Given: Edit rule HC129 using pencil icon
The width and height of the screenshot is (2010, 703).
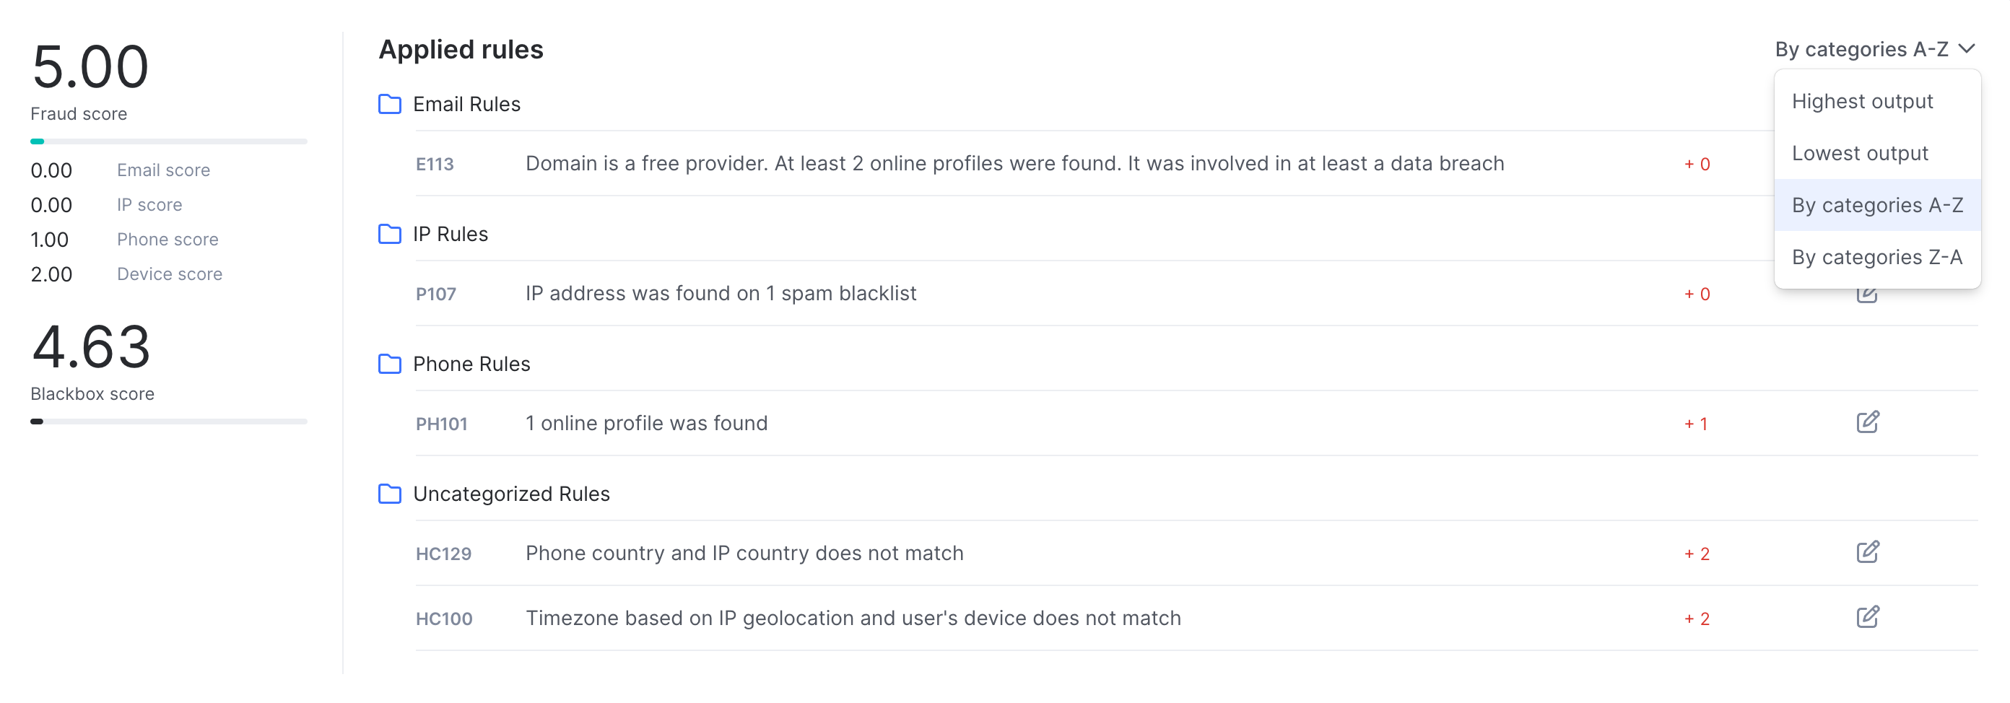Looking at the screenshot, I should point(1867,552).
